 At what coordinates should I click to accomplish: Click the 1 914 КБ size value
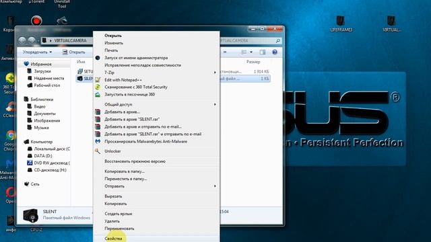click(x=261, y=72)
